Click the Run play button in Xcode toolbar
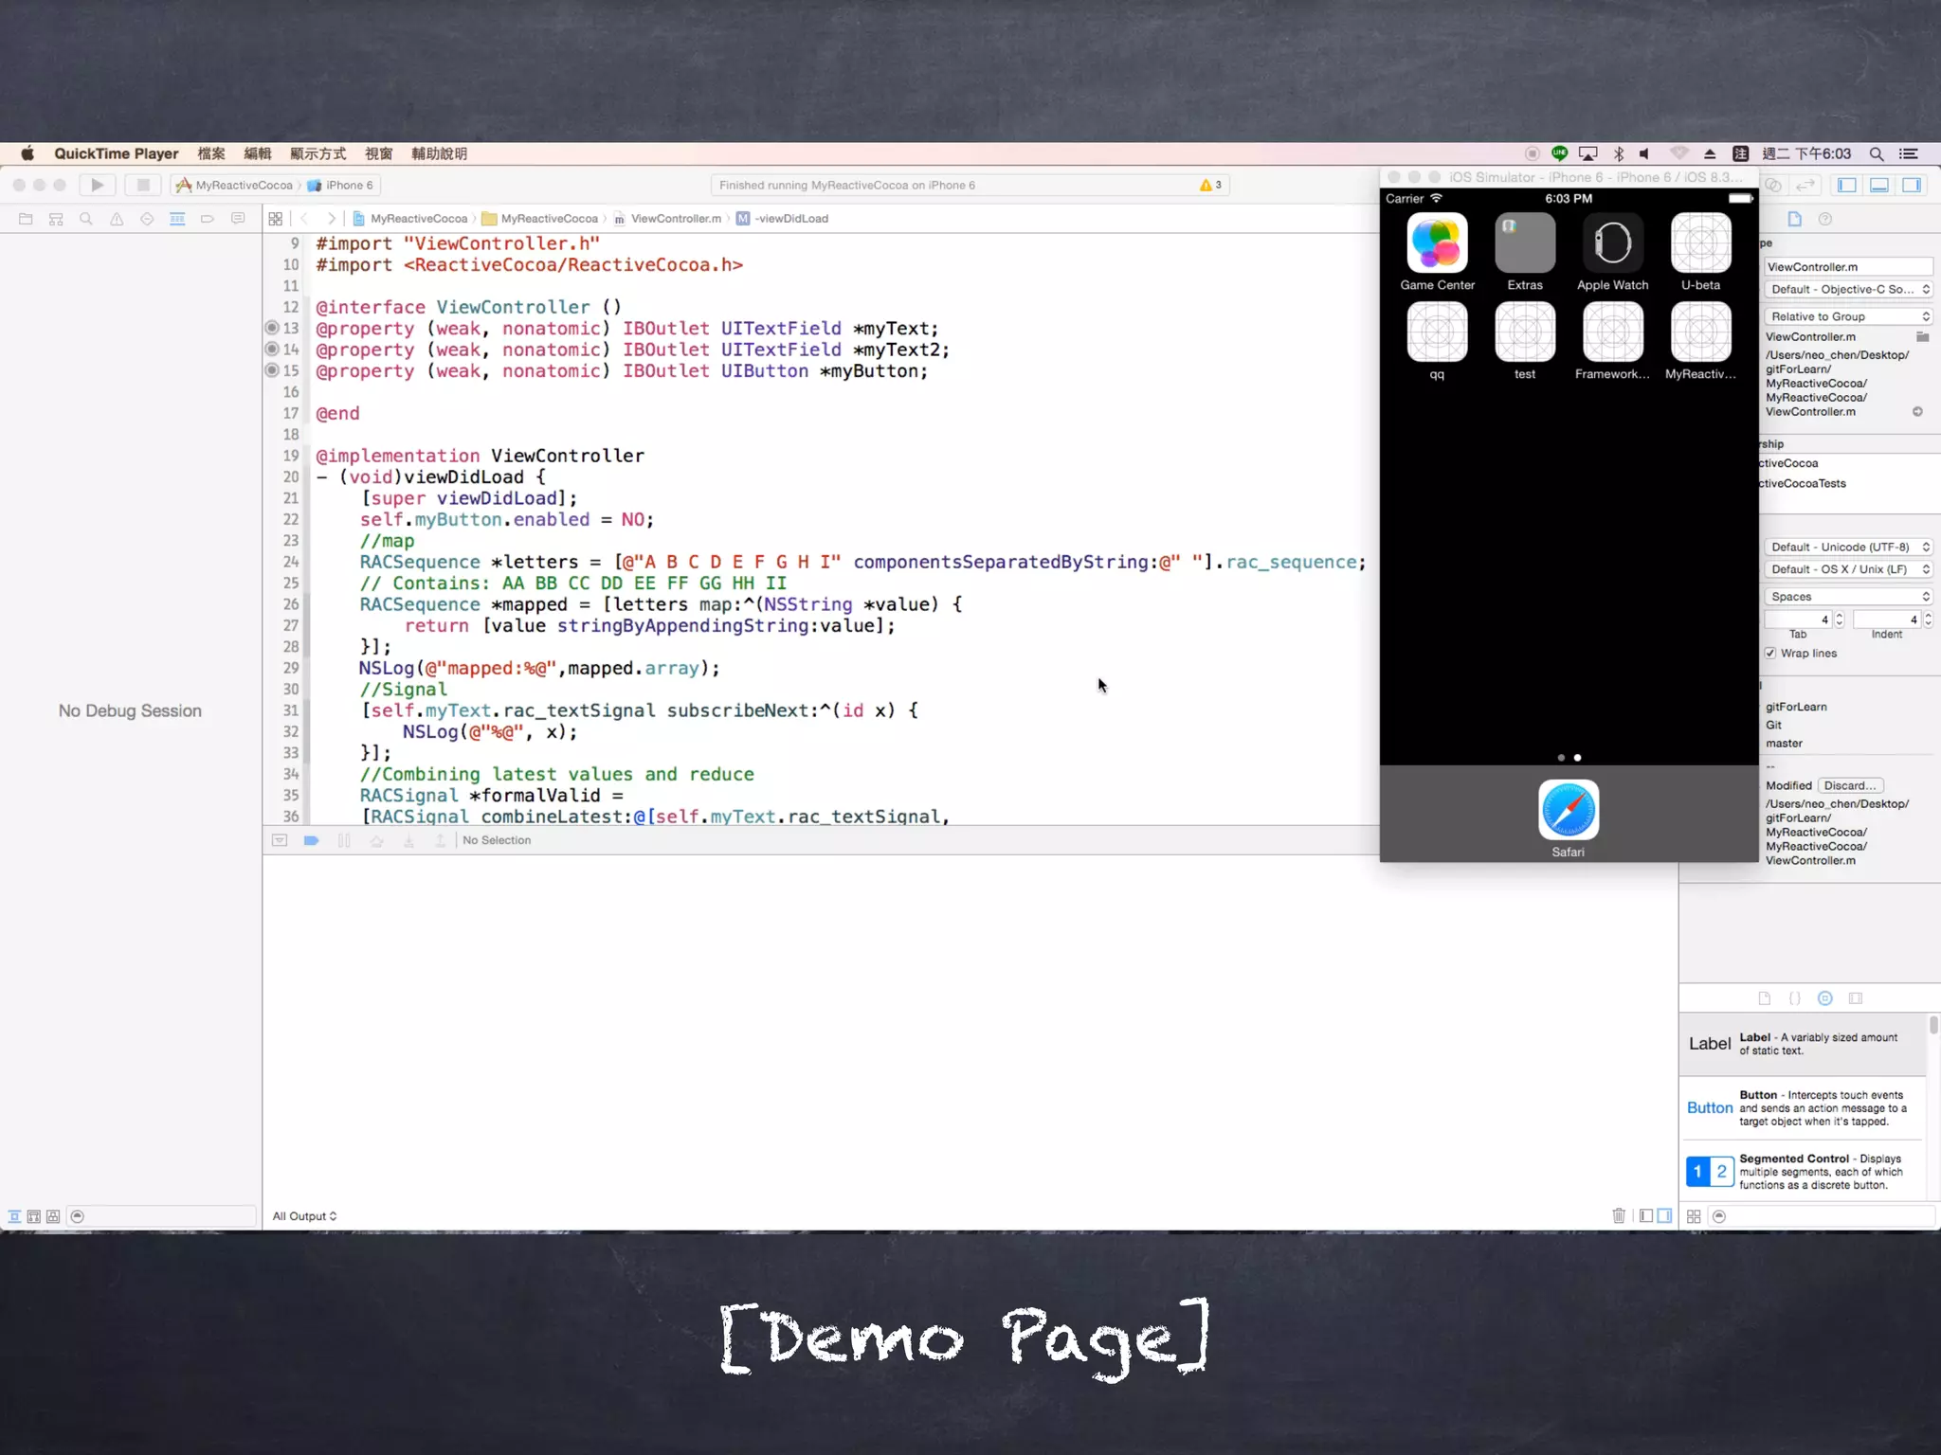Viewport: 1941px width, 1455px height. 97,185
